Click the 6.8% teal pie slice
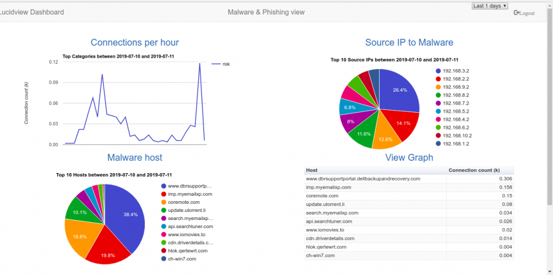This screenshot has height=275, width=553. tap(349, 107)
